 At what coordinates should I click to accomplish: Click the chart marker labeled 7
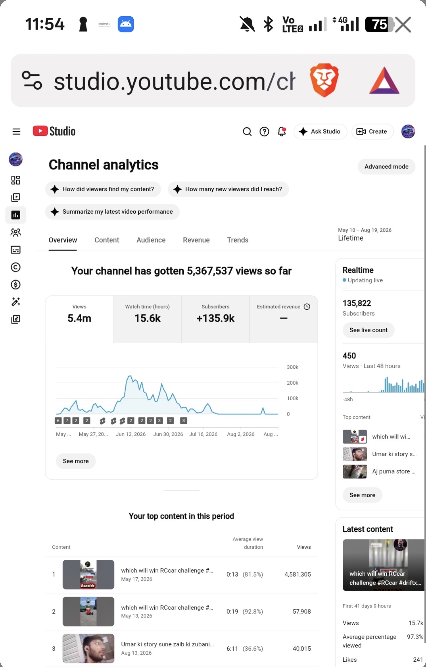(67, 421)
